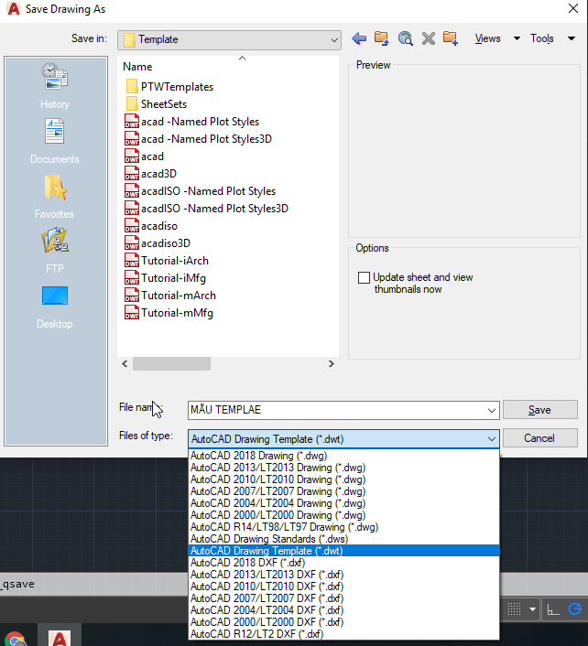Click the Up one level folder icon

point(381,38)
